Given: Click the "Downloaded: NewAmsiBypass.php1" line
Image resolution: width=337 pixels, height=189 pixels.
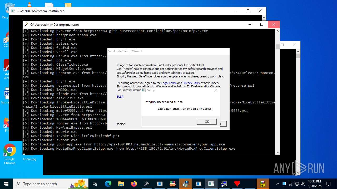Looking at the screenshot, I should tap(57, 128).
